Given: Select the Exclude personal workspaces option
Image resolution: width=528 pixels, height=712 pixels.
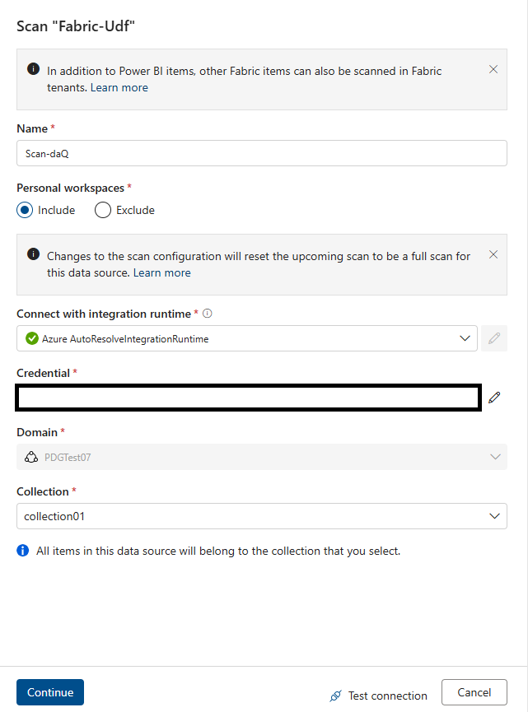Looking at the screenshot, I should point(103,210).
